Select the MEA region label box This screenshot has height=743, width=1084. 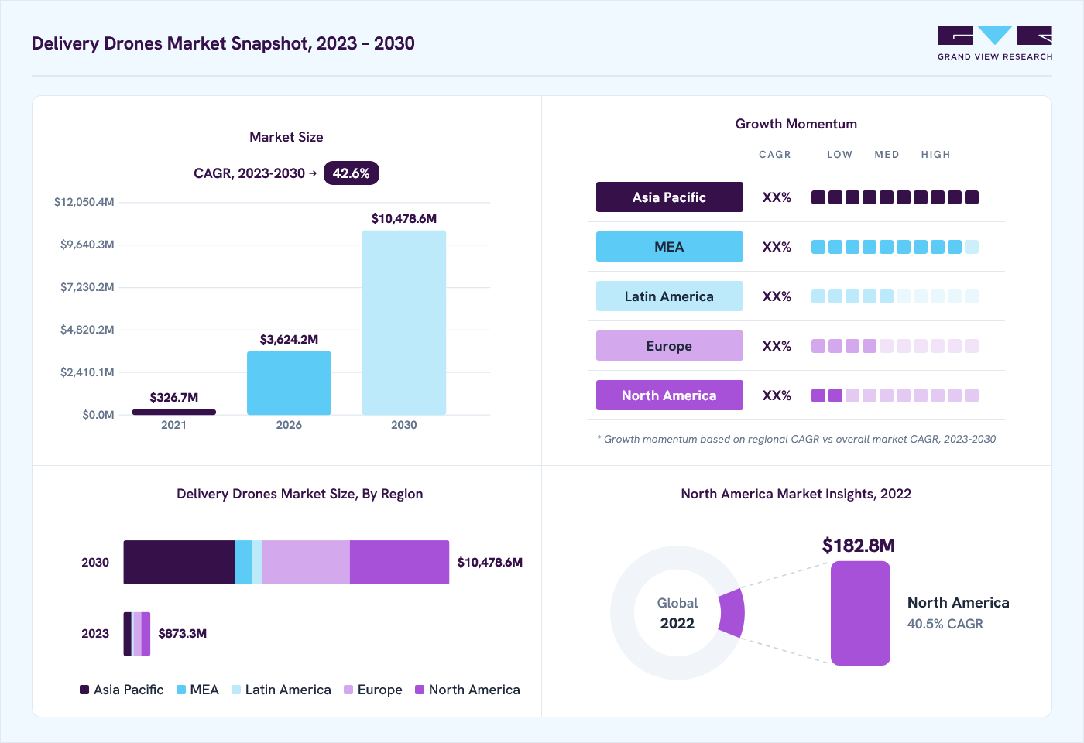point(670,247)
